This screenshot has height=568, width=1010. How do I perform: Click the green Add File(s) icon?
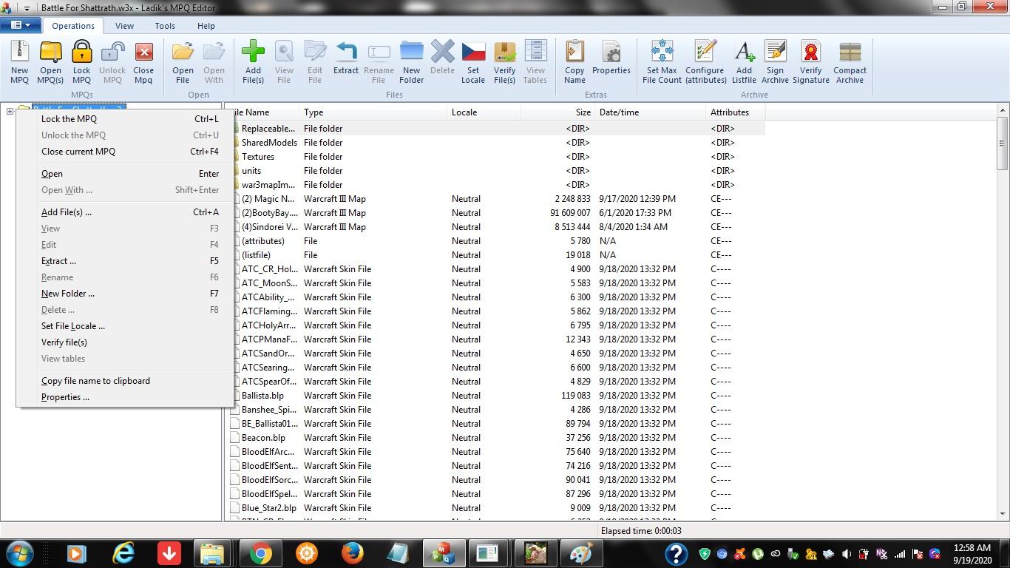point(253,62)
